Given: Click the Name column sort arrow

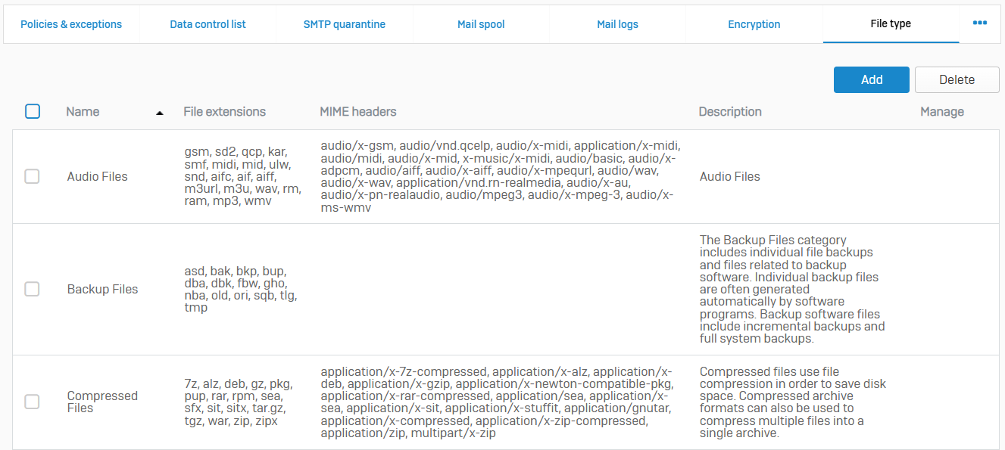Looking at the screenshot, I should click(159, 113).
